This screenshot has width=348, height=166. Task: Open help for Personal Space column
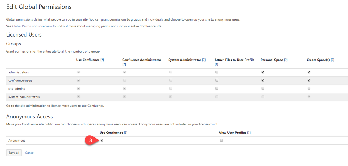tap(286, 60)
